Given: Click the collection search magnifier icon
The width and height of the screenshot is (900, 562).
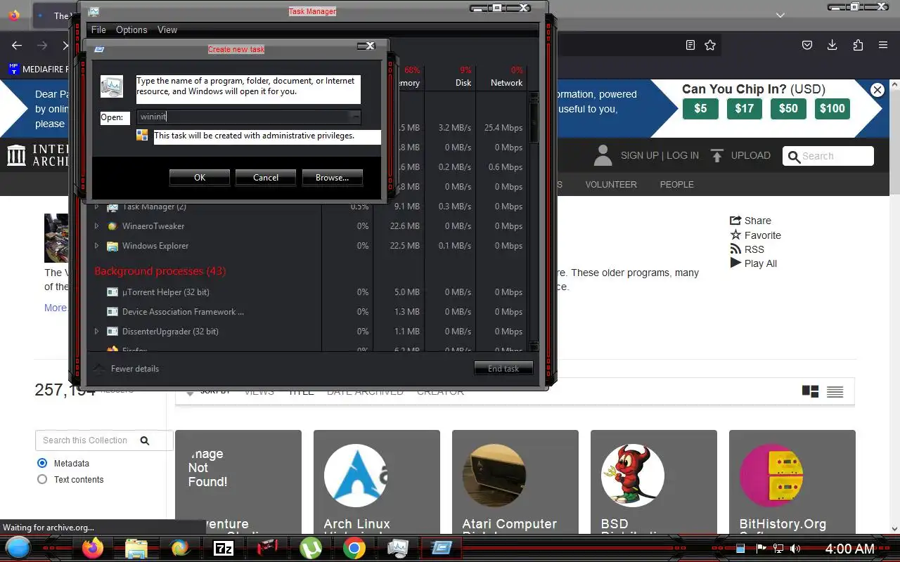Looking at the screenshot, I should [x=145, y=440].
